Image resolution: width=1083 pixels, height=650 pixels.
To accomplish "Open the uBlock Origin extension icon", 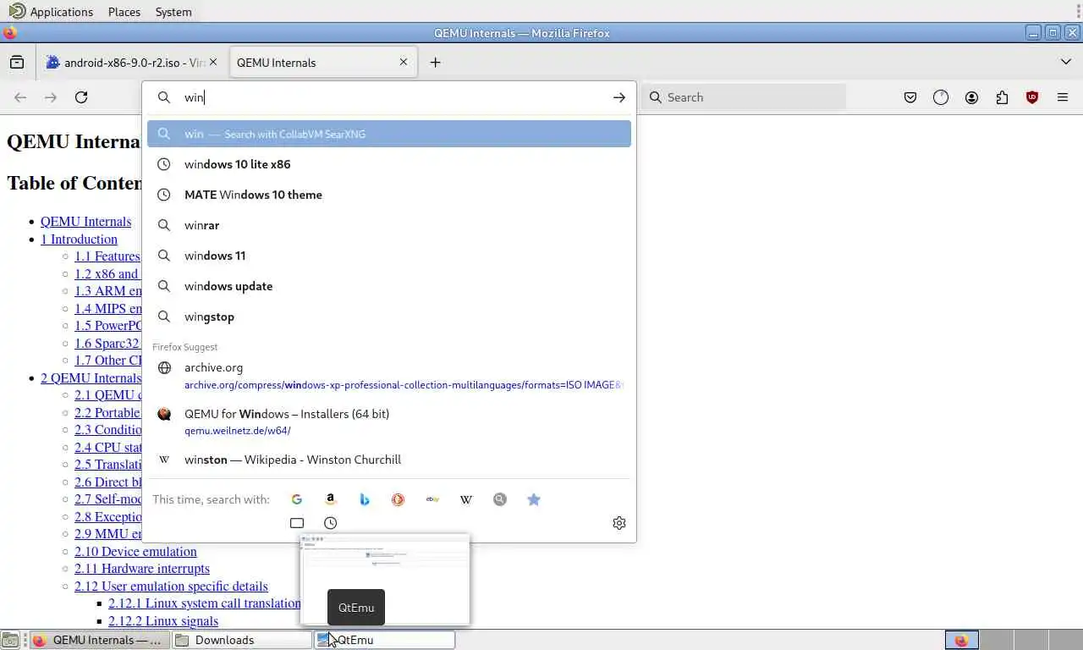I will click(1032, 97).
